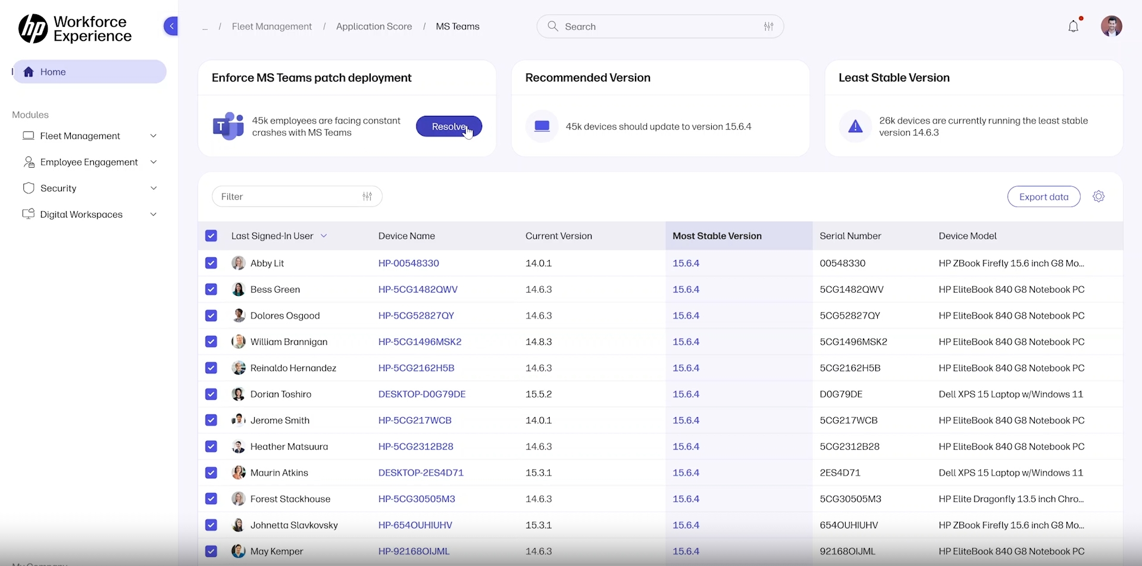This screenshot has width=1142, height=566.
Task: Navigate to Application Score breadcrumb
Action: coord(374,26)
